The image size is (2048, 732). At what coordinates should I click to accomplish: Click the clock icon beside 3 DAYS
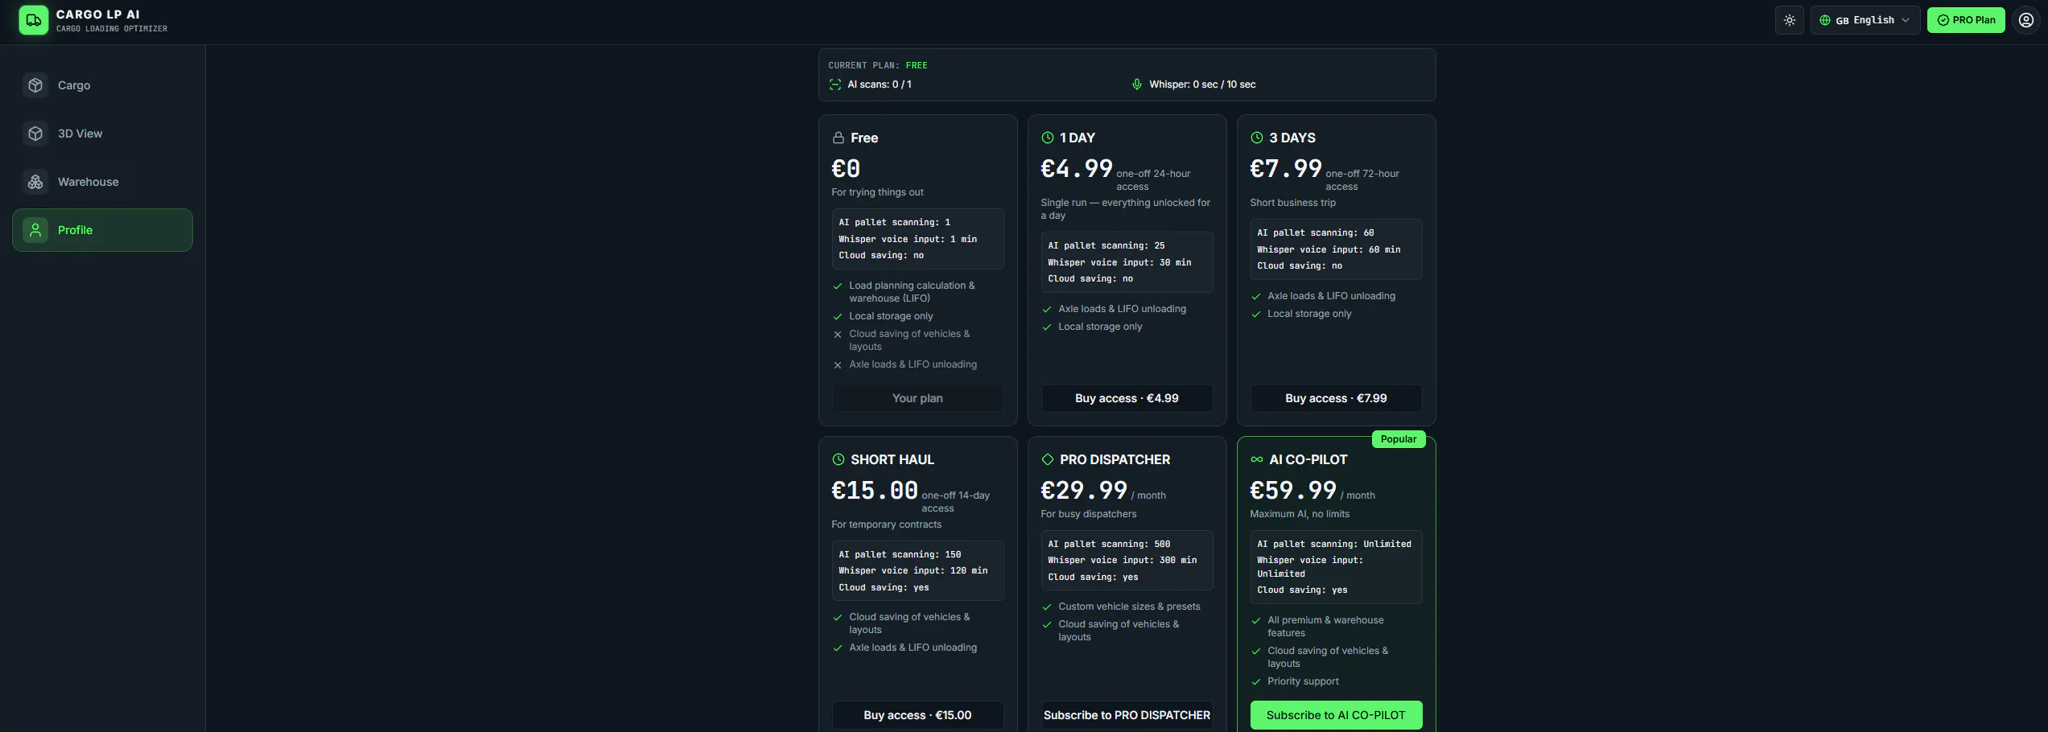(x=1257, y=138)
